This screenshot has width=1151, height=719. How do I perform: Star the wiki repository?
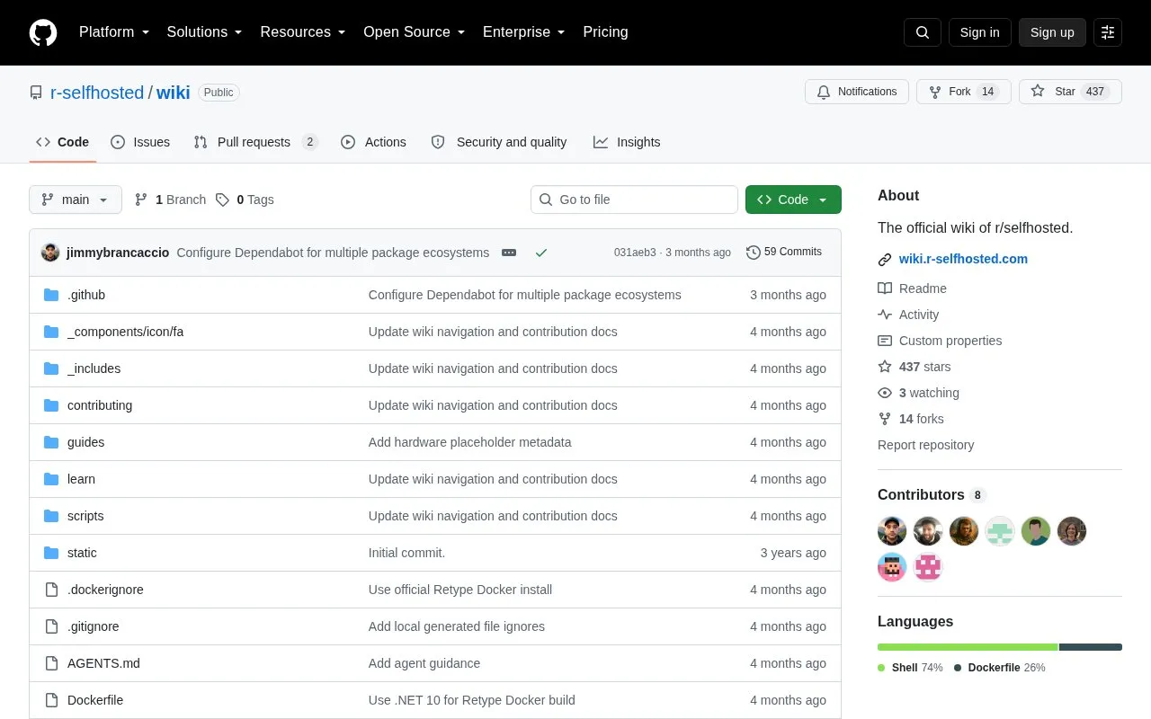point(1070,92)
